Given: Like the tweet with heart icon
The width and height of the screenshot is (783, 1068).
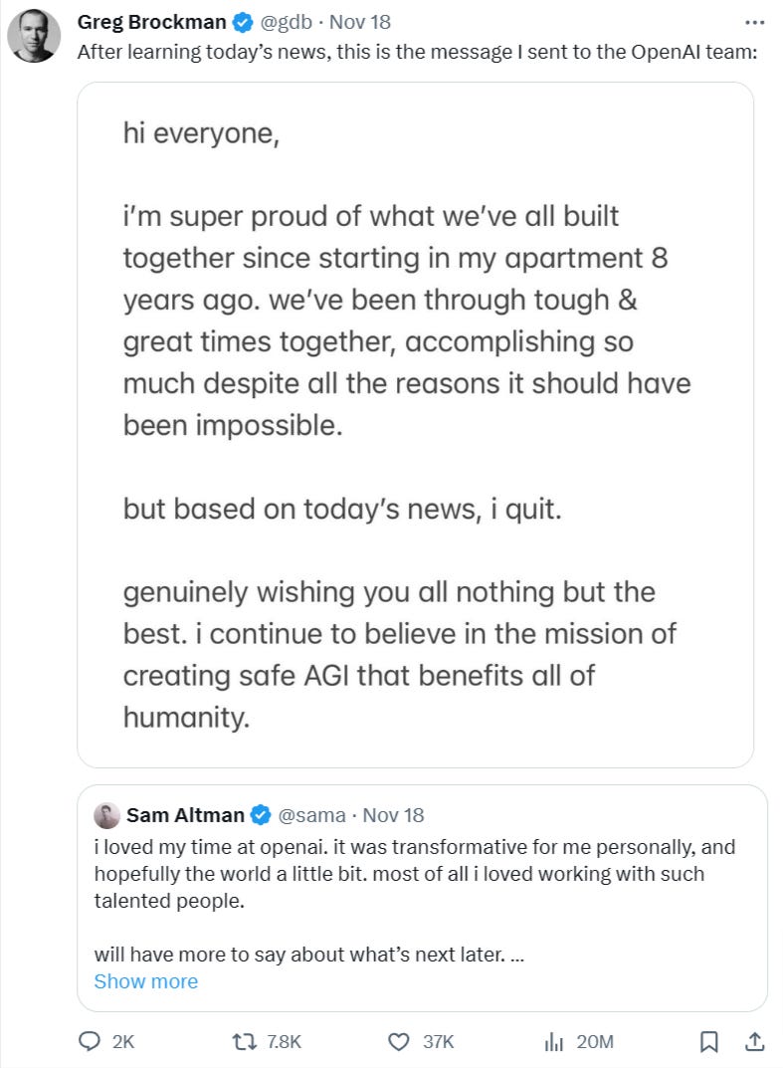Looking at the screenshot, I should point(399,1041).
